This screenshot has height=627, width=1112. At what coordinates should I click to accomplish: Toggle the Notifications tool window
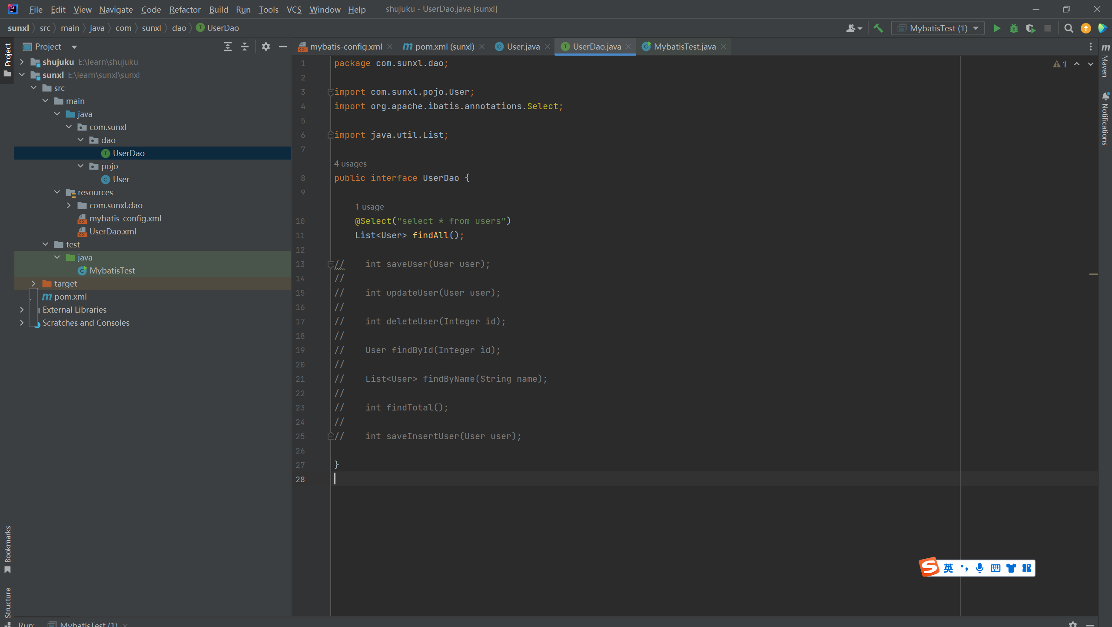click(x=1105, y=118)
